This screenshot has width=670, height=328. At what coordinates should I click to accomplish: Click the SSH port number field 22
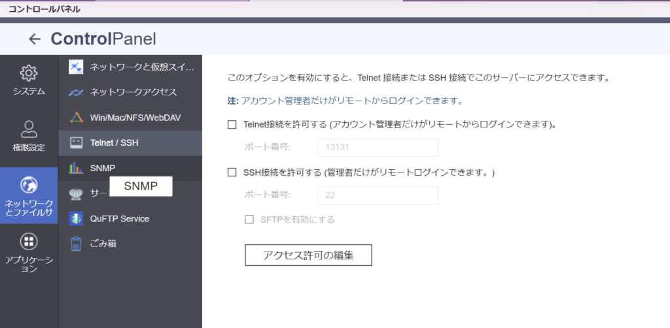pyautogui.click(x=378, y=195)
